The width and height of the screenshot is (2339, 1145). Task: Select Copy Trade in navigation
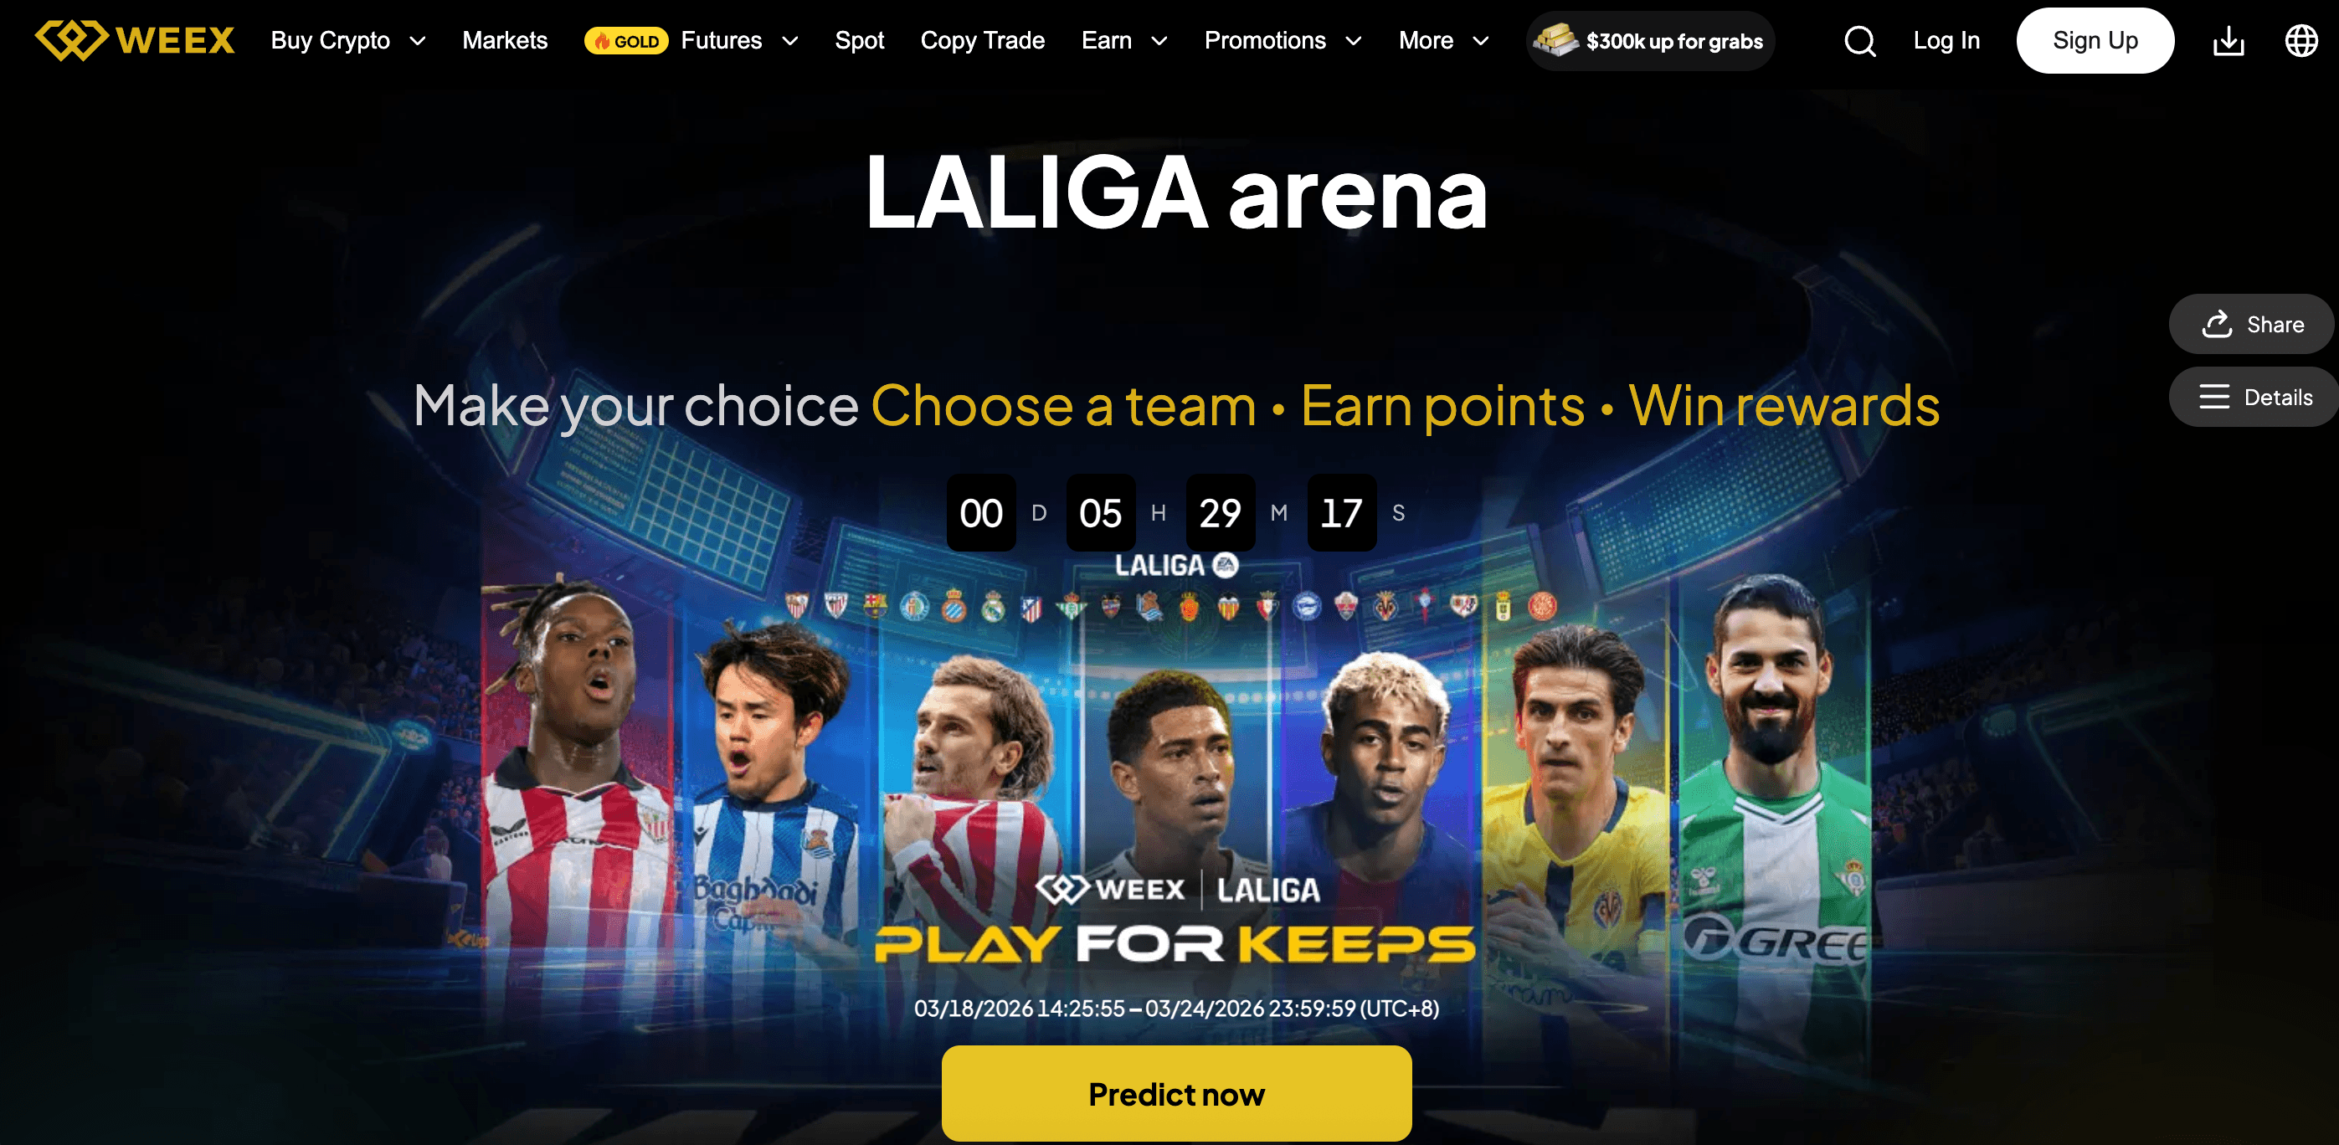pos(983,41)
